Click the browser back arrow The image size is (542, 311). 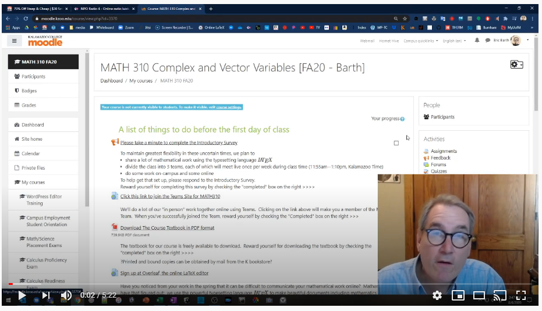coord(8,19)
